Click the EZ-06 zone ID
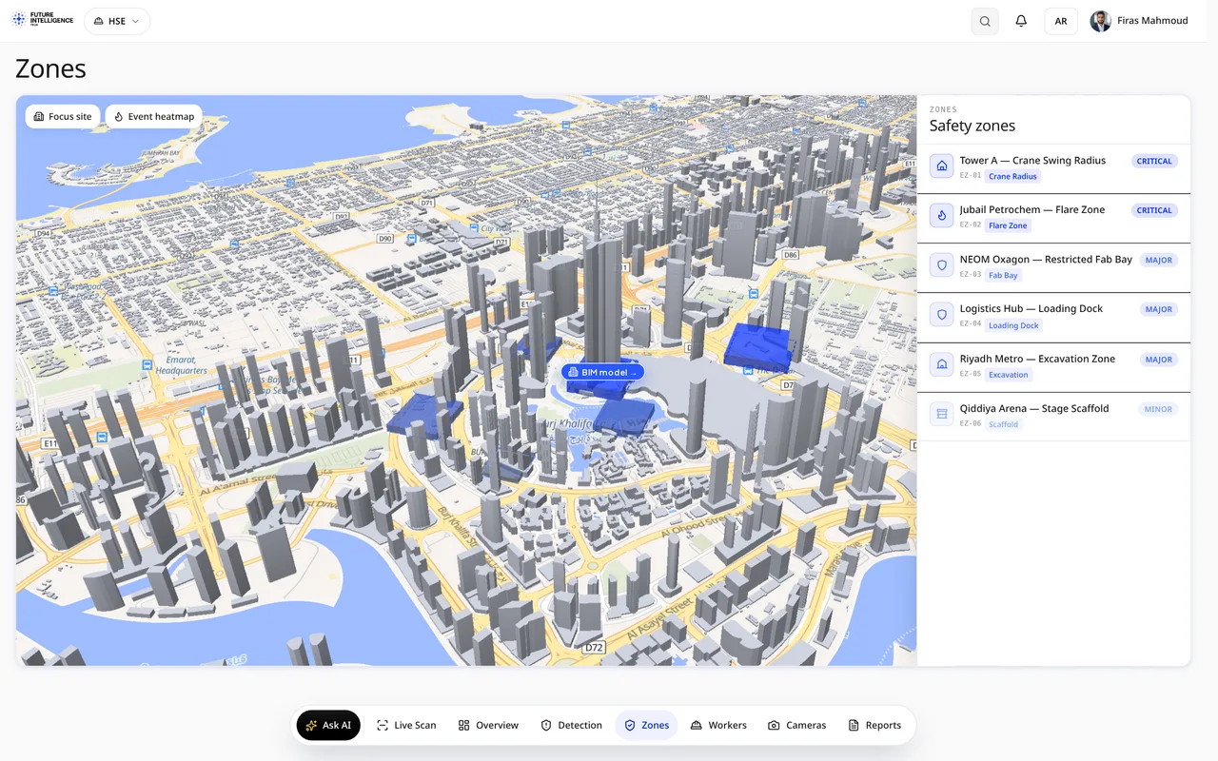 [970, 423]
